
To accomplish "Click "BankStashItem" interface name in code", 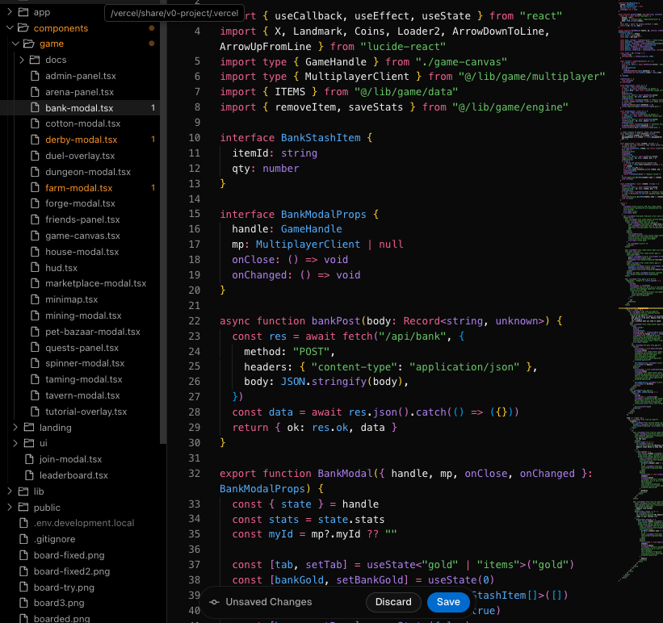I will [321, 138].
